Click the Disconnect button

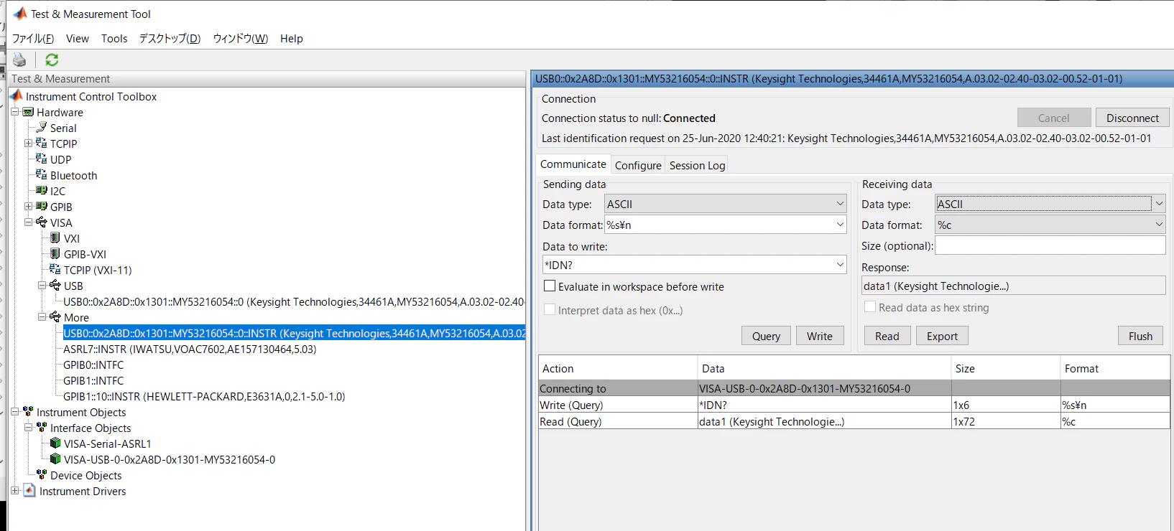point(1132,118)
